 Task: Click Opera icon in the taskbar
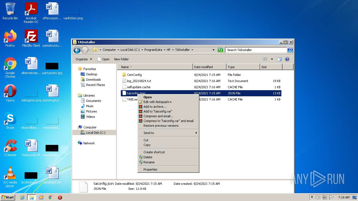pyautogui.click(x=60, y=197)
